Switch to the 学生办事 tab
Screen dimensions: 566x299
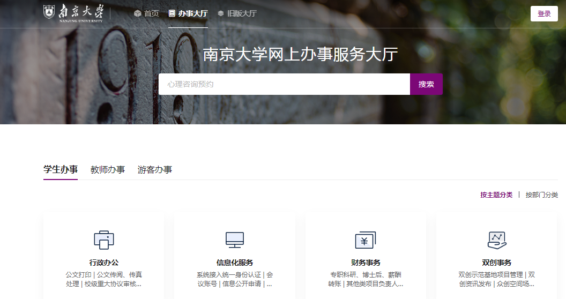pyautogui.click(x=61, y=169)
